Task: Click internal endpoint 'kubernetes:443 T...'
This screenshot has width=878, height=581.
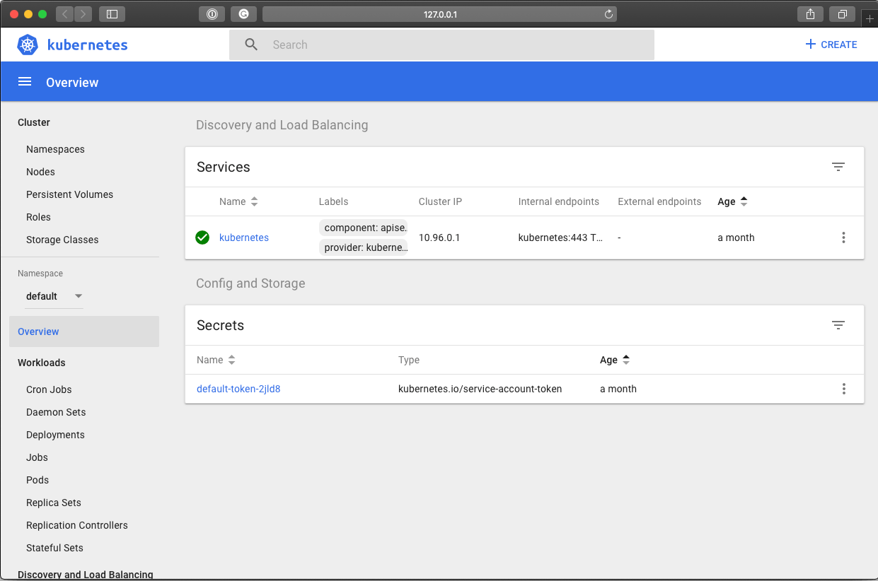Action: 561,237
